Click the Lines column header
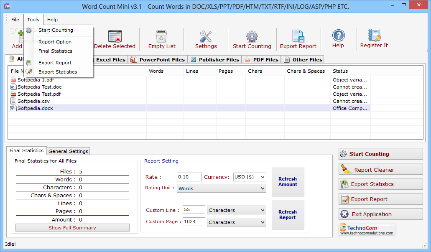The height and width of the screenshot is (252, 431). (x=199, y=71)
